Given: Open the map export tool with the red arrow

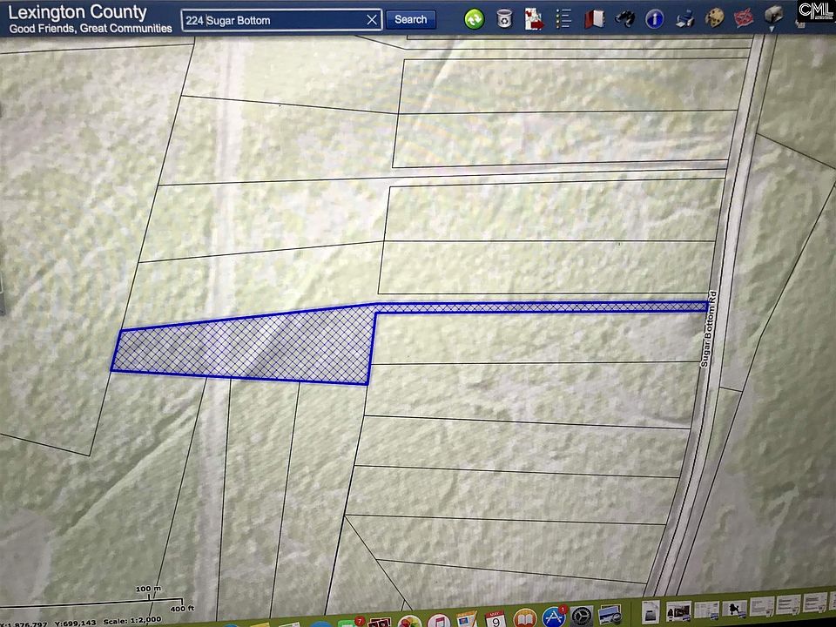Looking at the screenshot, I should click(533, 19).
